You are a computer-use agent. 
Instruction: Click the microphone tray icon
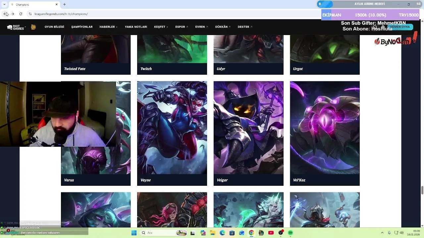(x=389, y=233)
